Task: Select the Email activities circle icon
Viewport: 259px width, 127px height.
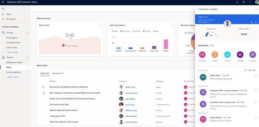Action: [x=202, y=54]
